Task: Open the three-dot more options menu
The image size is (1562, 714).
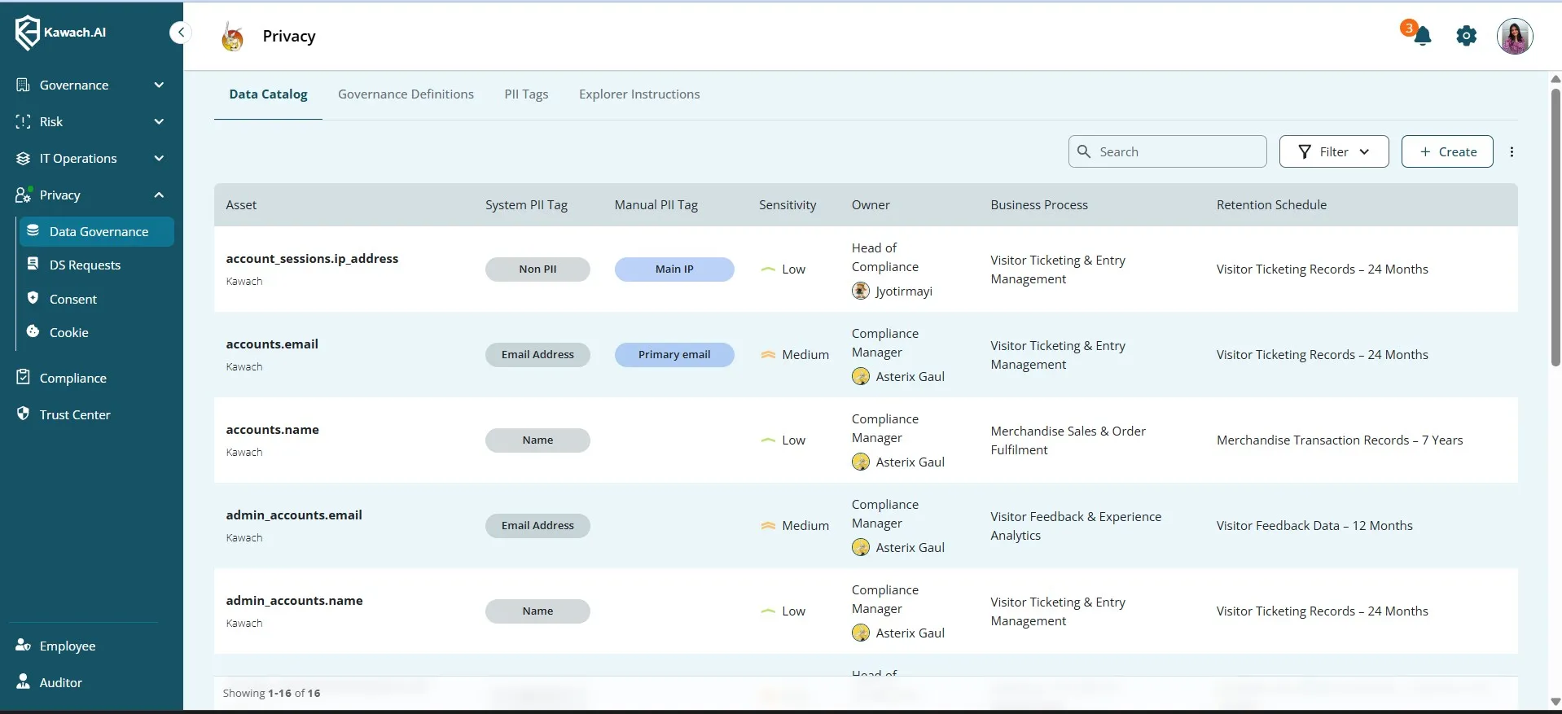Action: 1512,152
